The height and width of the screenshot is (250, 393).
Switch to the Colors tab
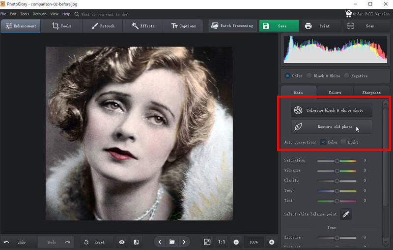coord(335,92)
